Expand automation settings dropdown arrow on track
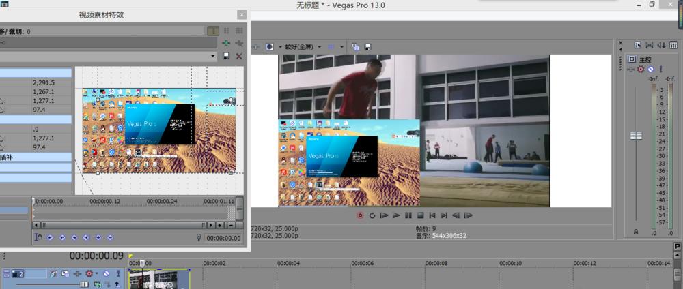 [96, 274]
